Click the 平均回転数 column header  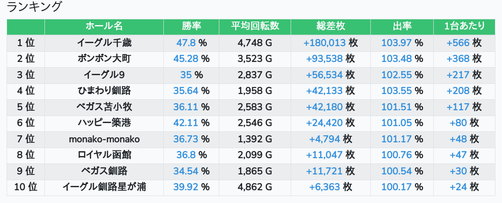[x=255, y=26]
